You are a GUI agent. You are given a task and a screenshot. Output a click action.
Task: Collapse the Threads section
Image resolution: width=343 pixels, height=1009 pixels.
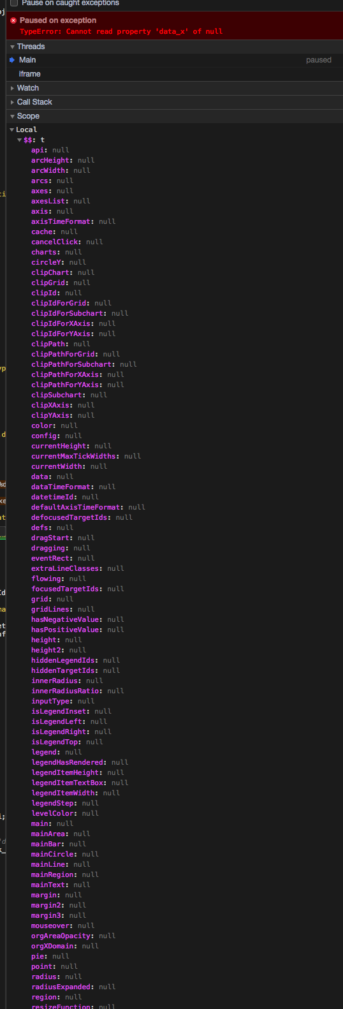click(13, 47)
